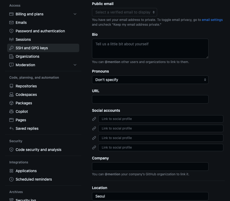Click the Organizations icon

[x=11, y=56]
